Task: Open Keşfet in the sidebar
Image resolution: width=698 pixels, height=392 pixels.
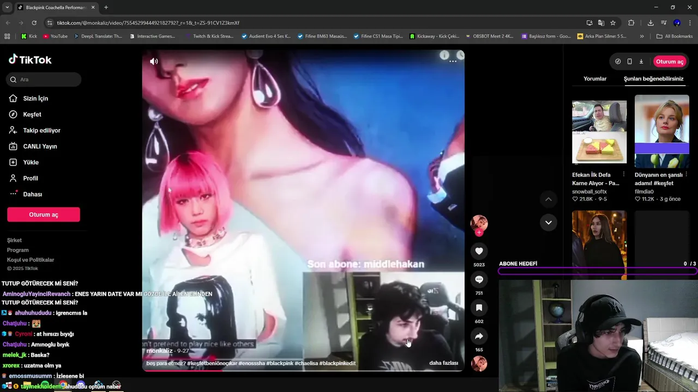Action: tap(32, 114)
